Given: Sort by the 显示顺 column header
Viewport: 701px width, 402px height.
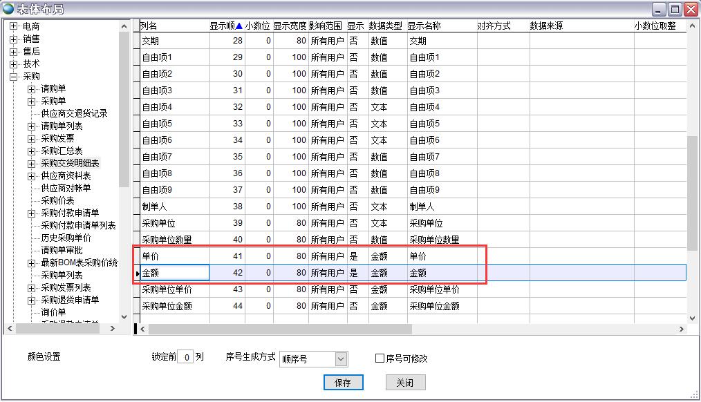Looking at the screenshot, I should point(225,26).
